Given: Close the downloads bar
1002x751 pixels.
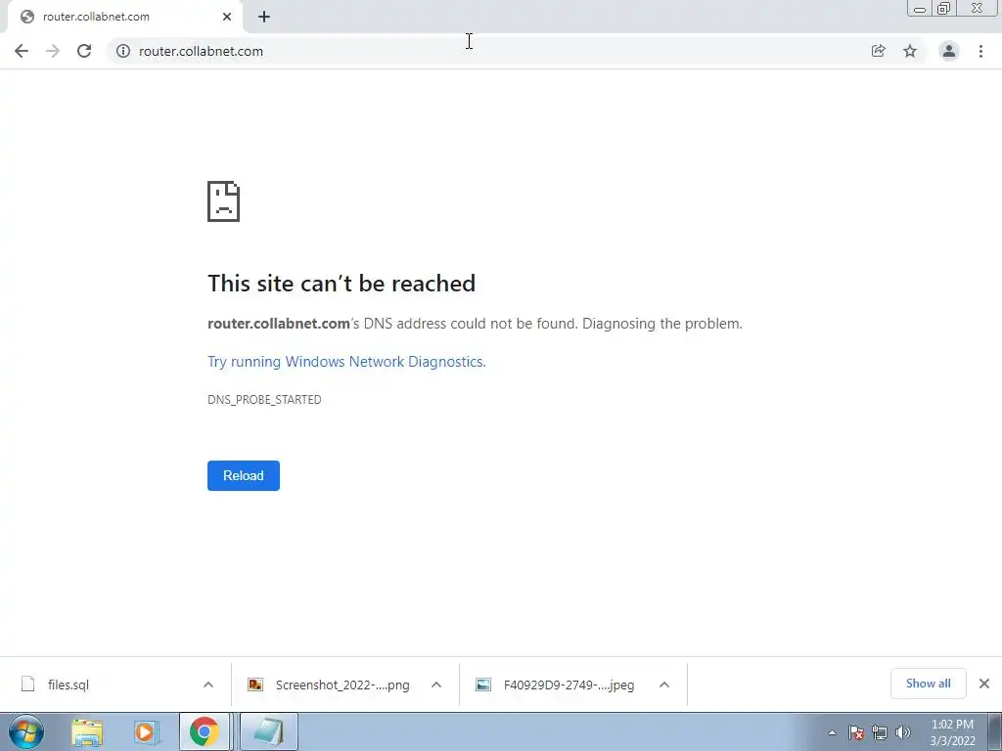Looking at the screenshot, I should tap(984, 684).
